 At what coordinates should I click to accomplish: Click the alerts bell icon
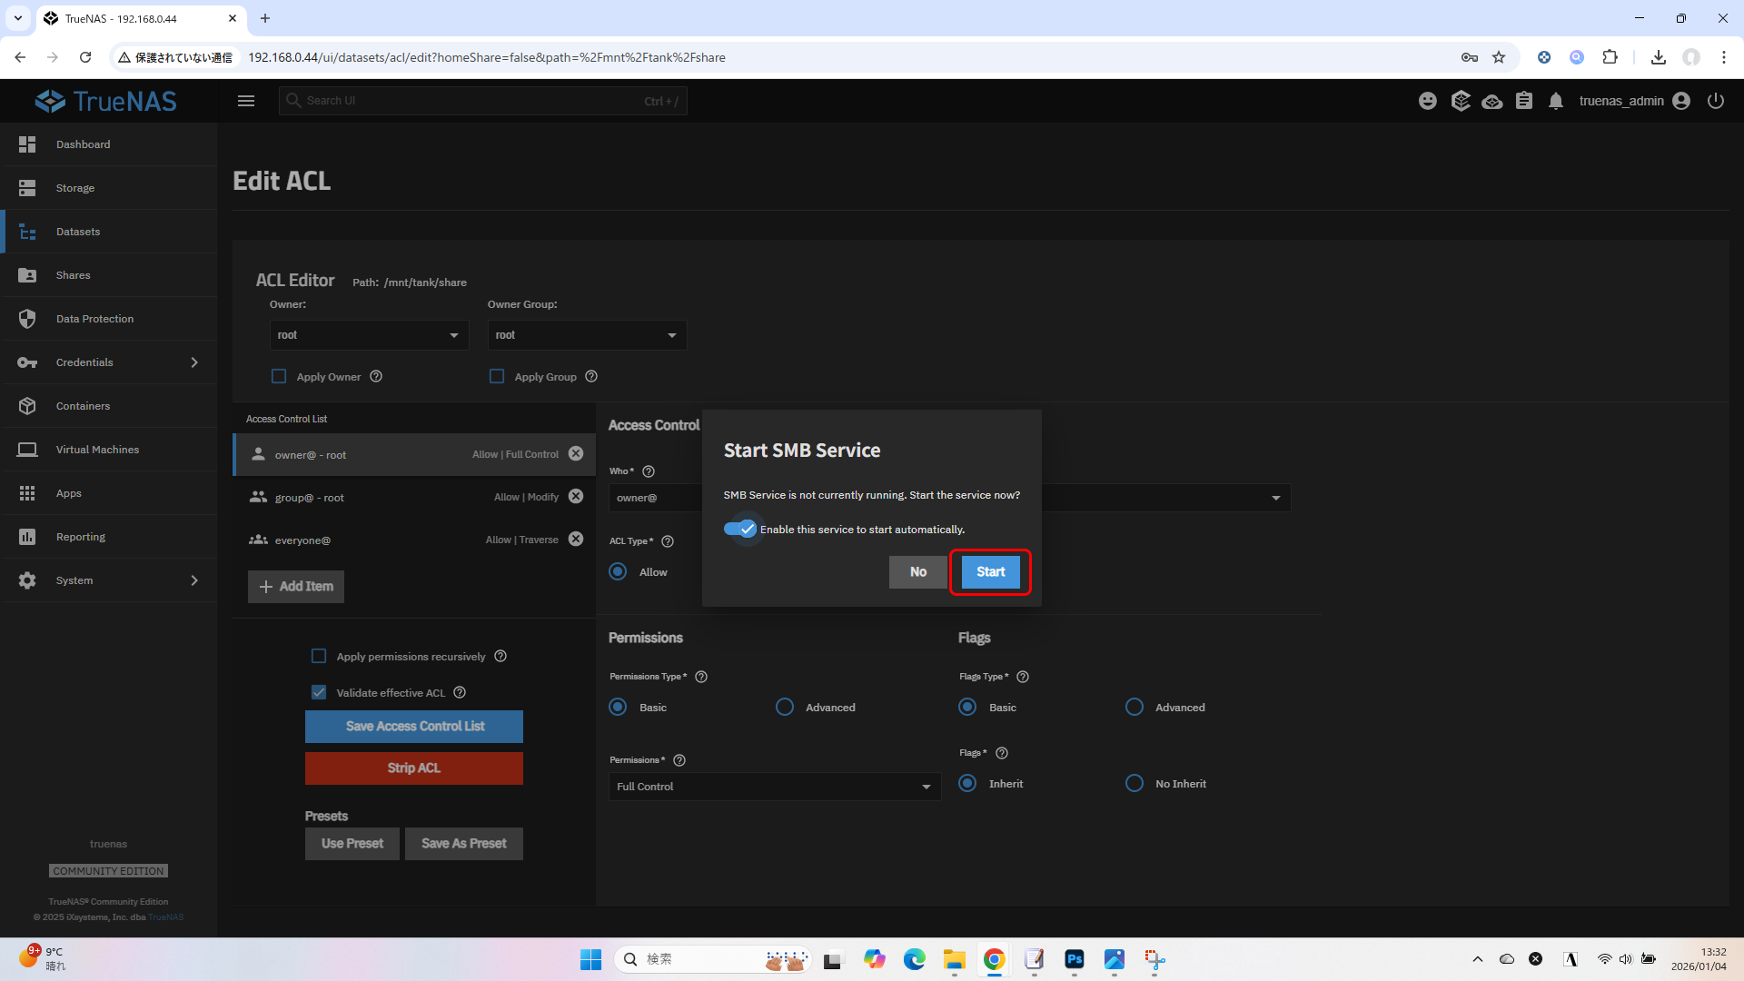tap(1556, 101)
